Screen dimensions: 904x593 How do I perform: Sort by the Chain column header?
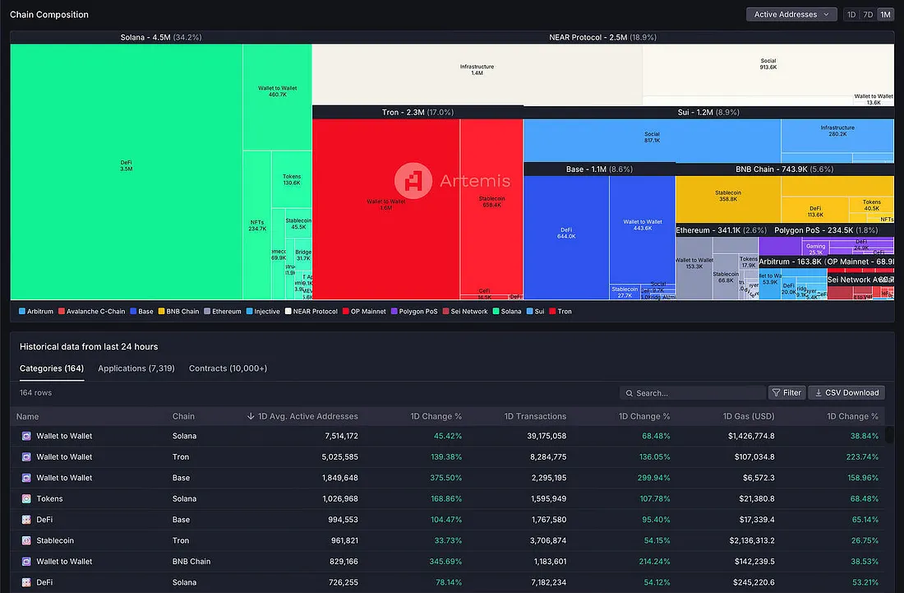183,416
